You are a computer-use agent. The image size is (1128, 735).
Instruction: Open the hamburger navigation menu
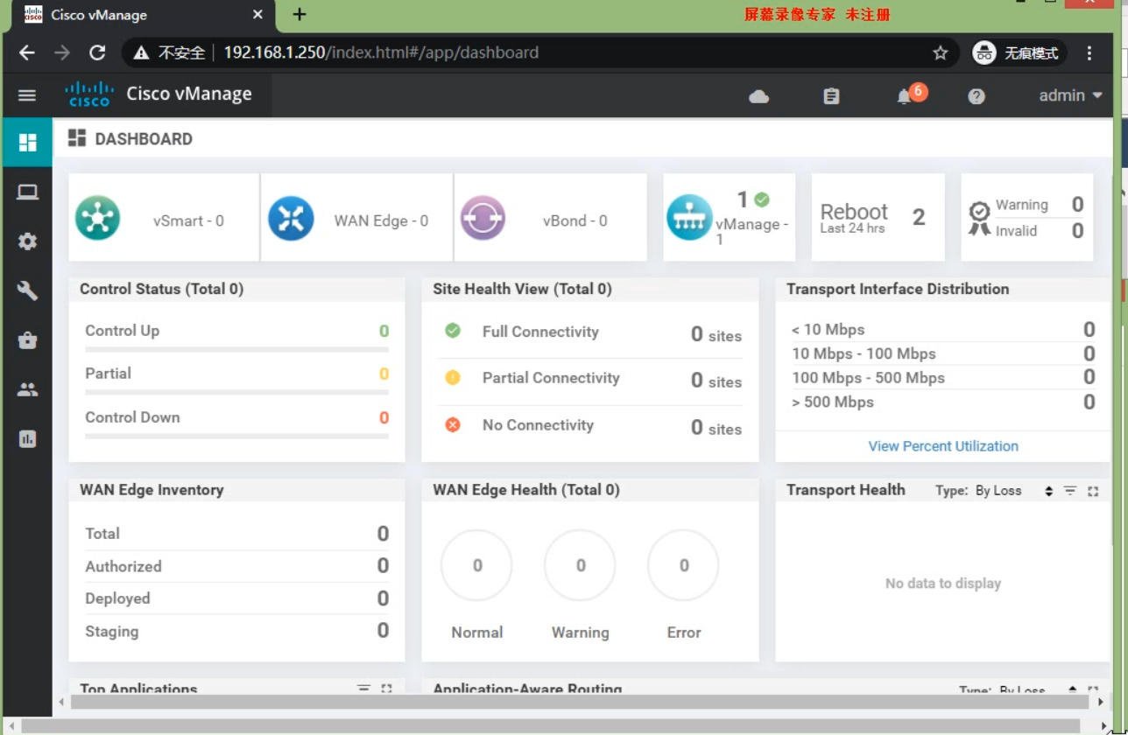click(x=27, y=95)
